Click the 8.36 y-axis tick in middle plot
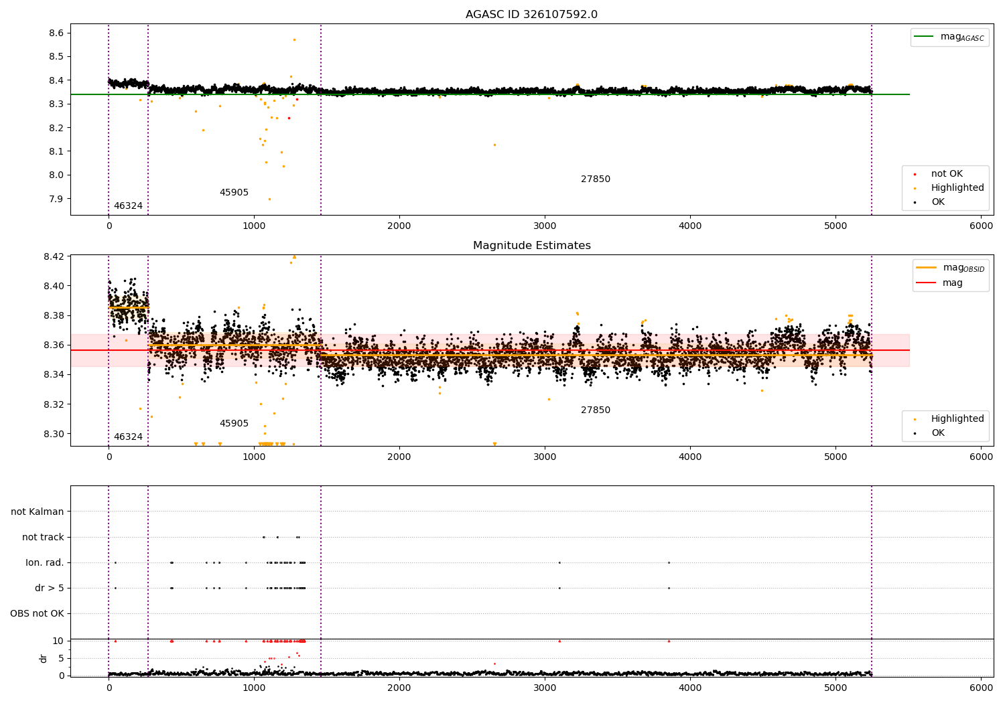The width and height of the screenshot is (1005, 703). (54, 345)
